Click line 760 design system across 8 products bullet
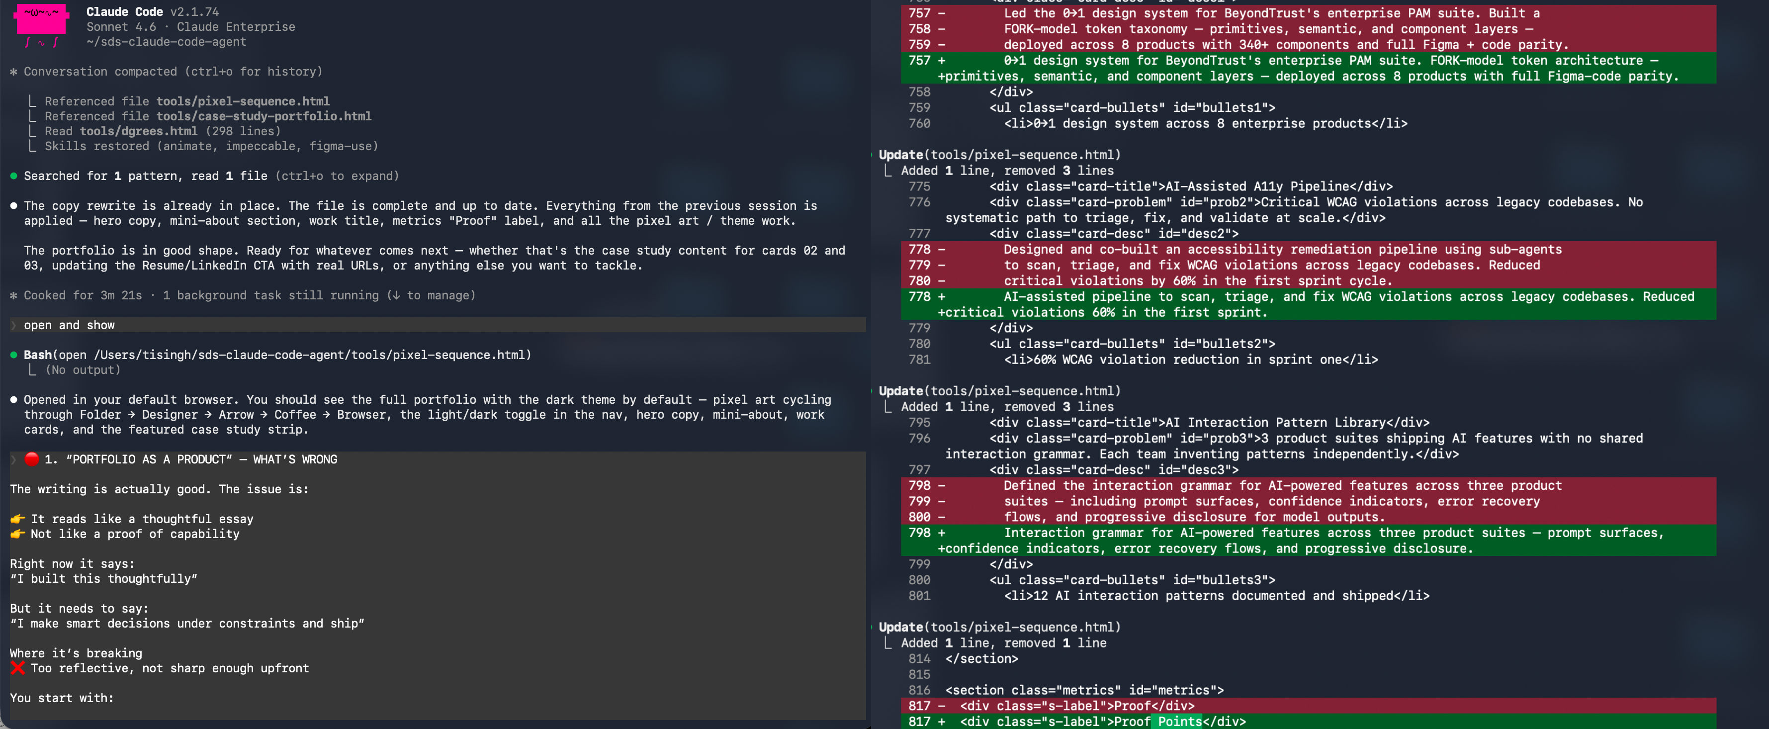This screenshot has width=1769, height=729. (1205, 124)
